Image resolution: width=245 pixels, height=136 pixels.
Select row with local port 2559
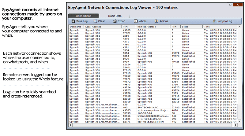point(153,36)
